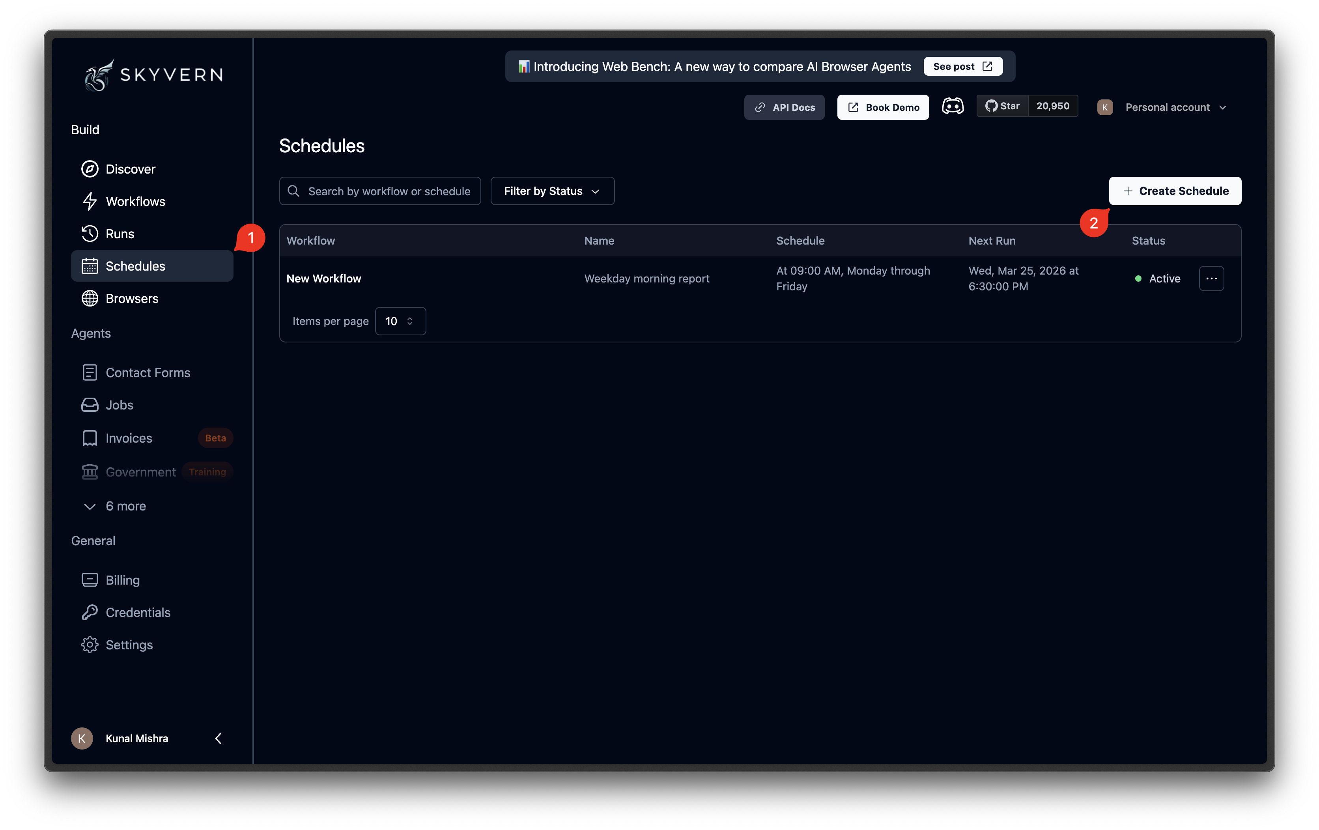The height and width of the screenshot is (830, 1319).
Task: Open the Discover section
Action: pos(130,169)
